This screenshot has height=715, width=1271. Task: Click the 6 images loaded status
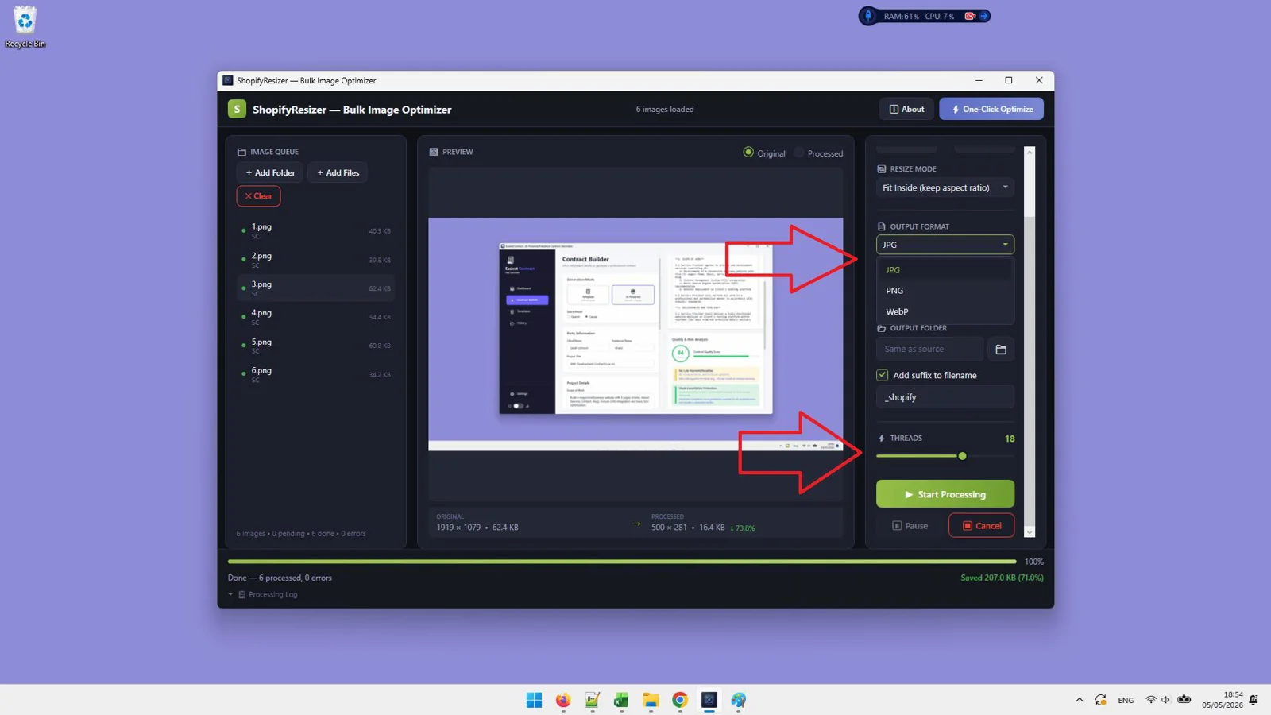coord(665,110)
